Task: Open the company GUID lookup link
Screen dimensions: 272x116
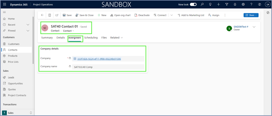Action: point(99,59)
